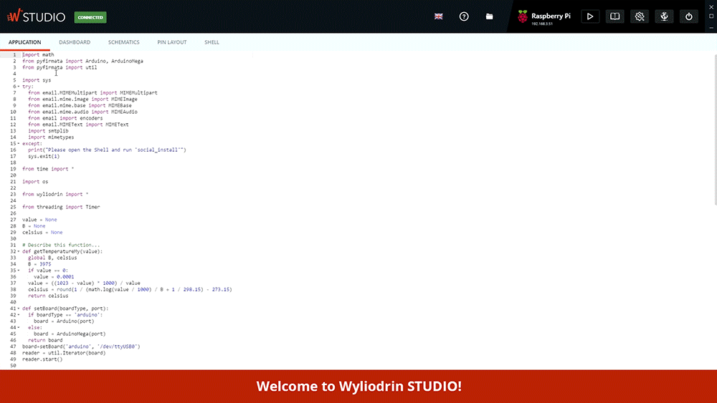Click 'from time import *' line
Viewport: 717px width, 403px height.
pos(48,169)
